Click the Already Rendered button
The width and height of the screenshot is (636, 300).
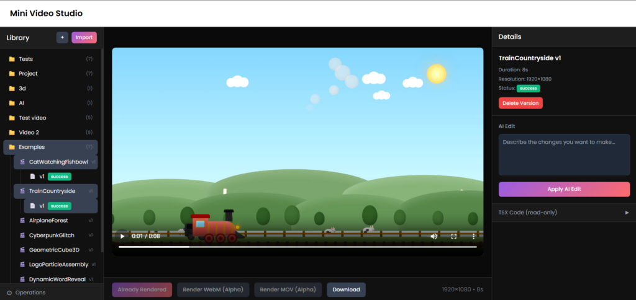(142, 289)
